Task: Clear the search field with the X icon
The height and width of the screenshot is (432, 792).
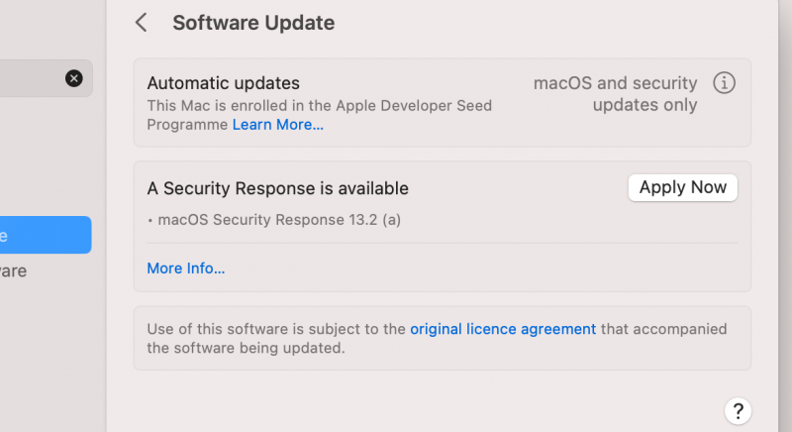Action: pos(74,78)
